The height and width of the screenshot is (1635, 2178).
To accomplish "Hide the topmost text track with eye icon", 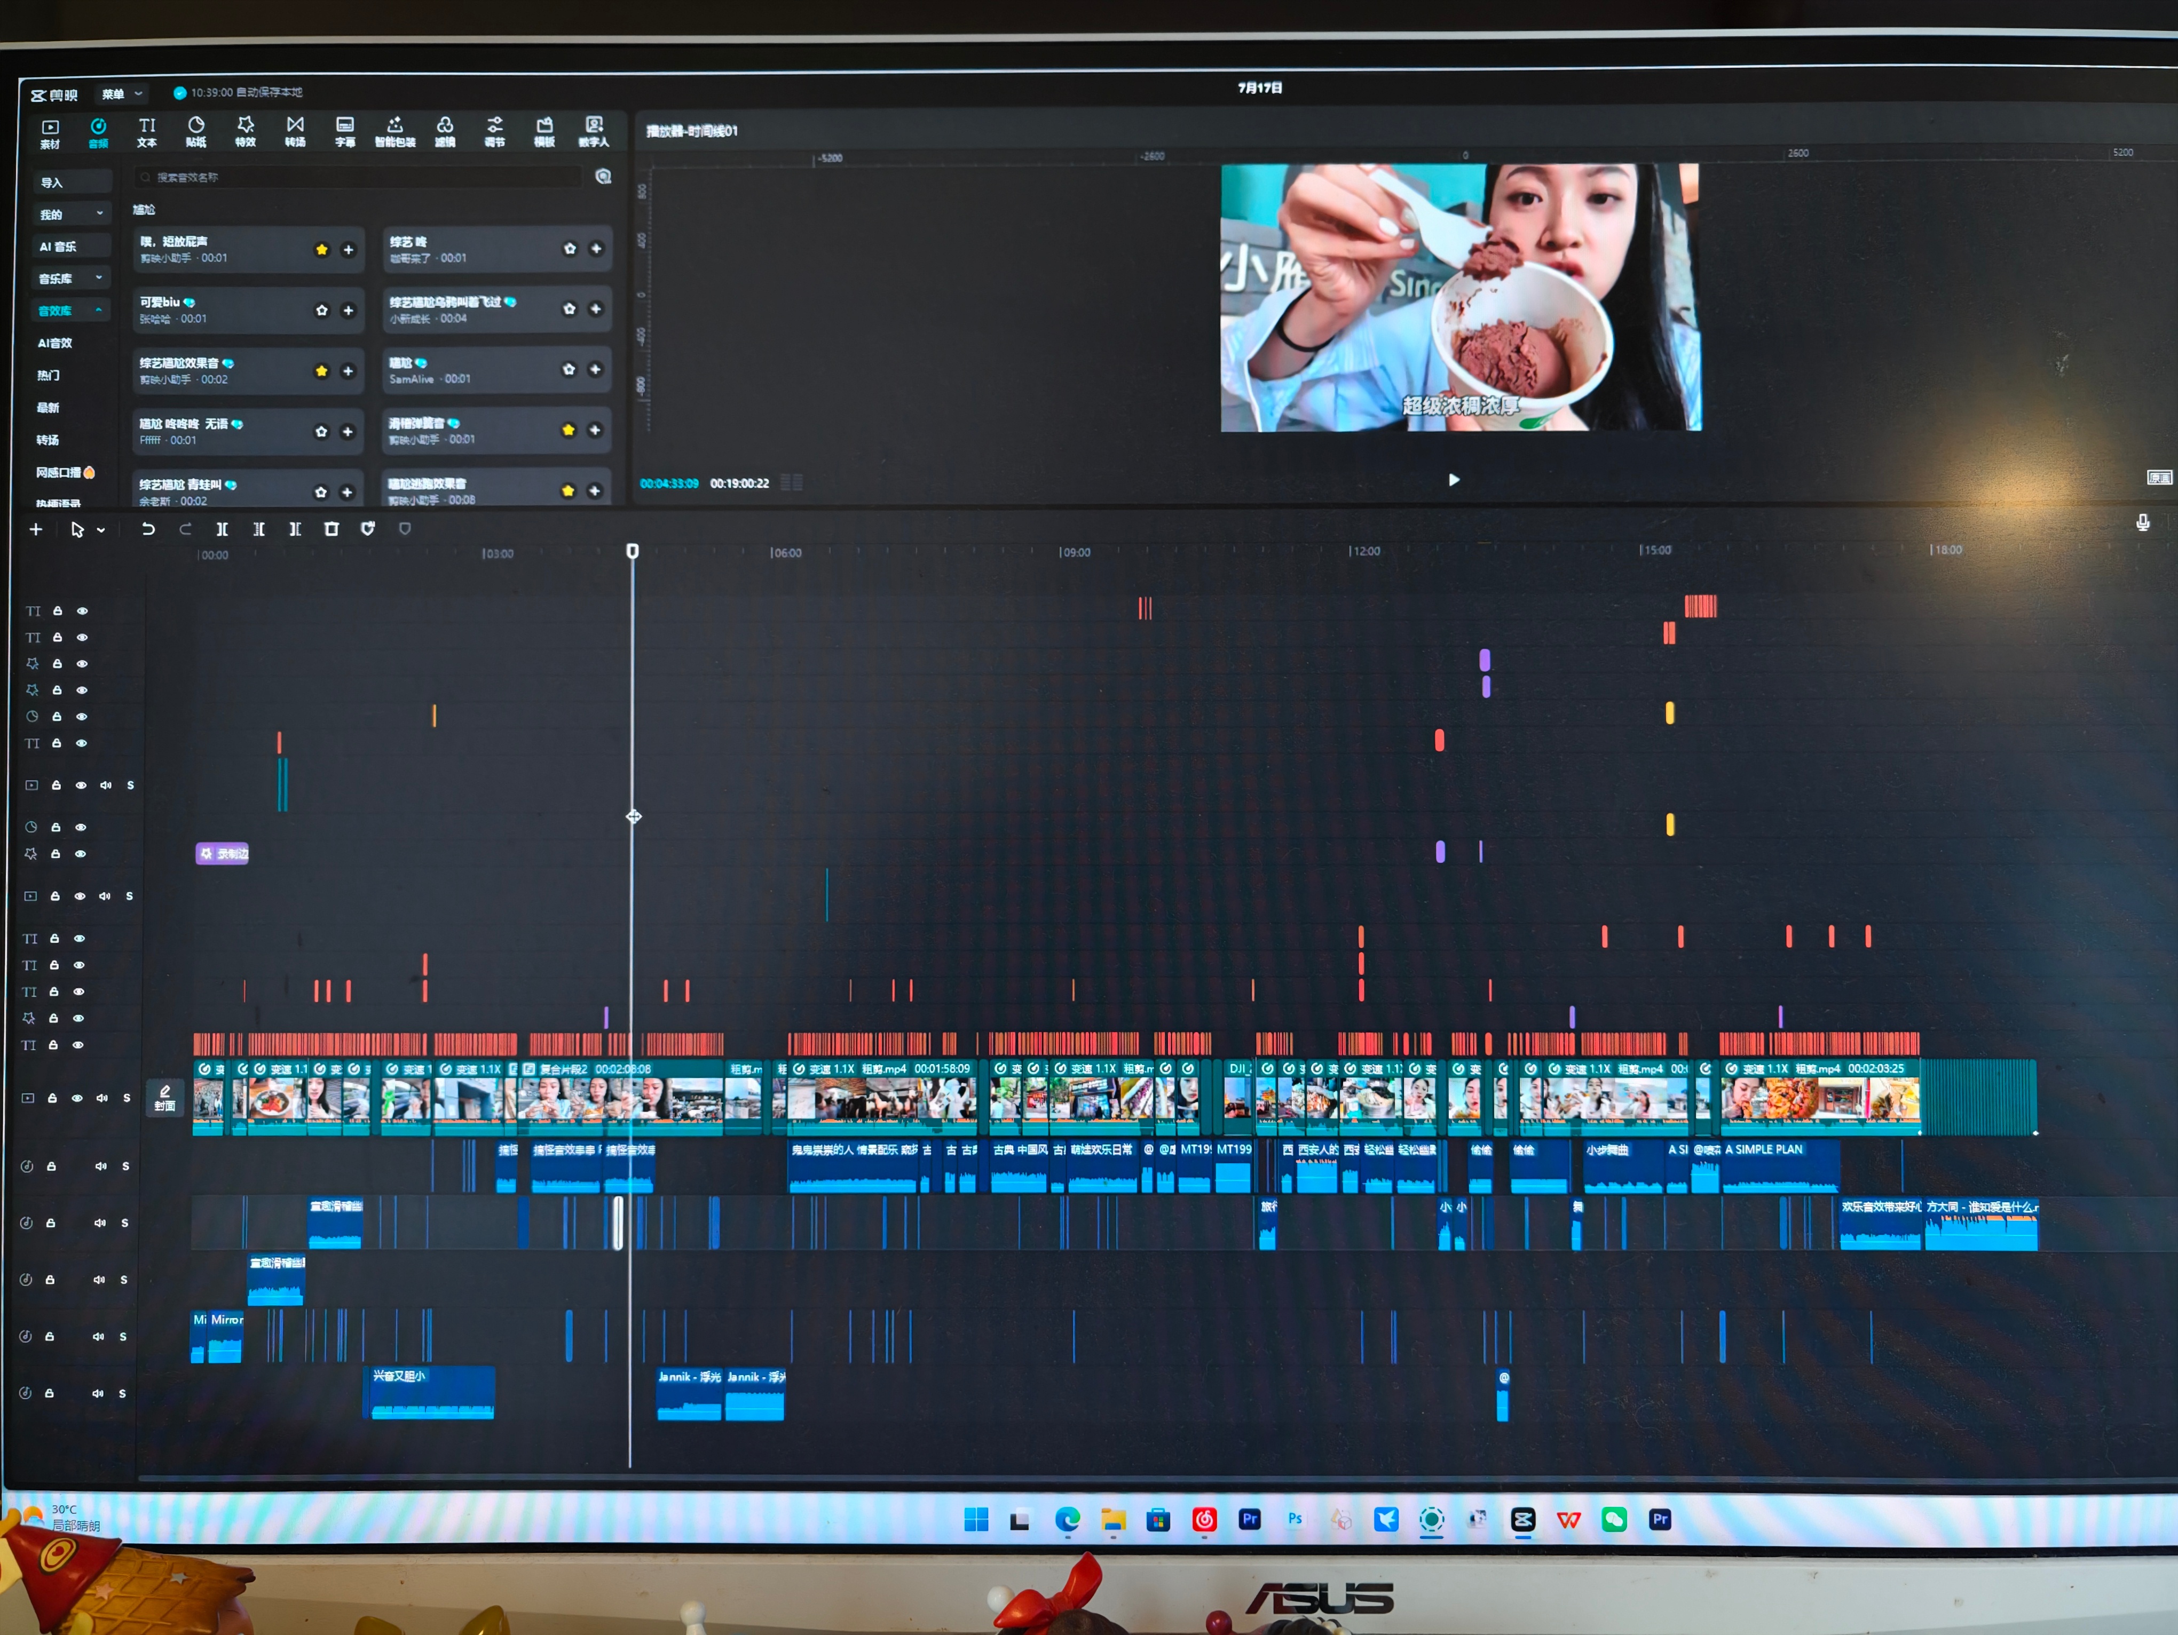I will pos(83,610).
